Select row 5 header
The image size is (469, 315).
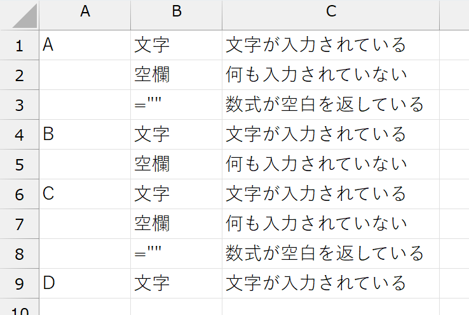[19, 165]
